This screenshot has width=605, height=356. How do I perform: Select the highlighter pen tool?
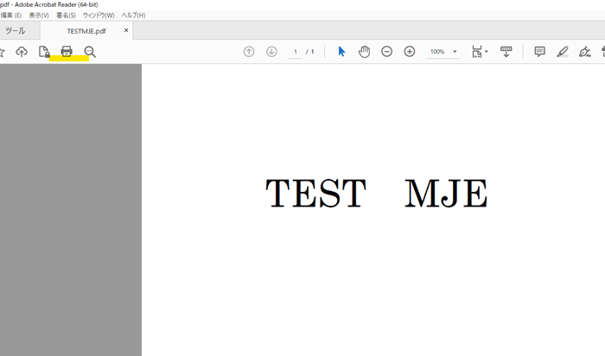(x=563, y=52)
